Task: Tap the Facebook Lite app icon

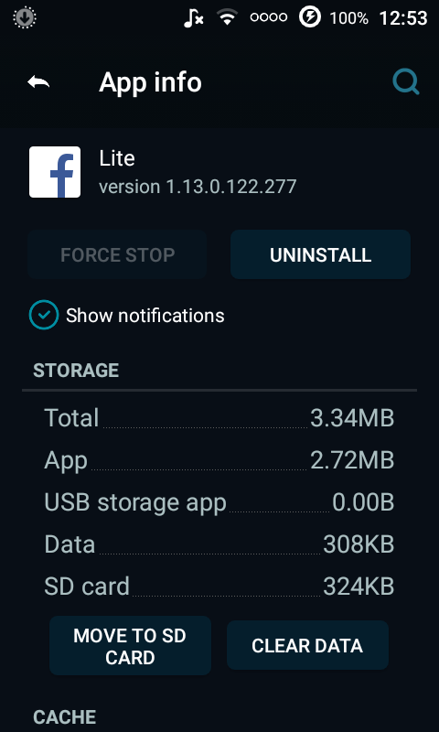Action: pos(55,172)
